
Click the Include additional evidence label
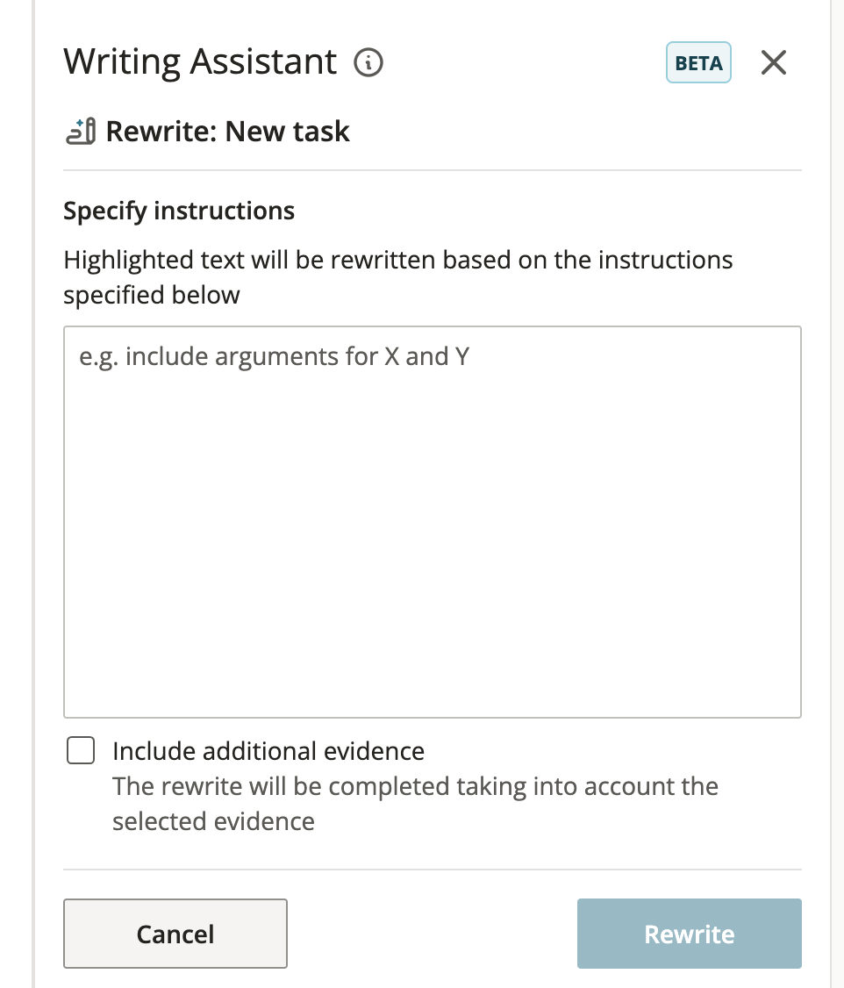pyautogui.click(x=268, y=751)
